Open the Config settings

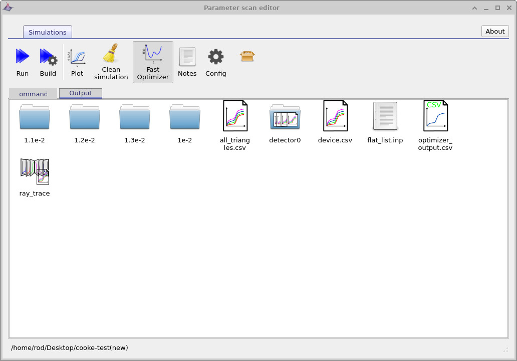coord(215,60)
